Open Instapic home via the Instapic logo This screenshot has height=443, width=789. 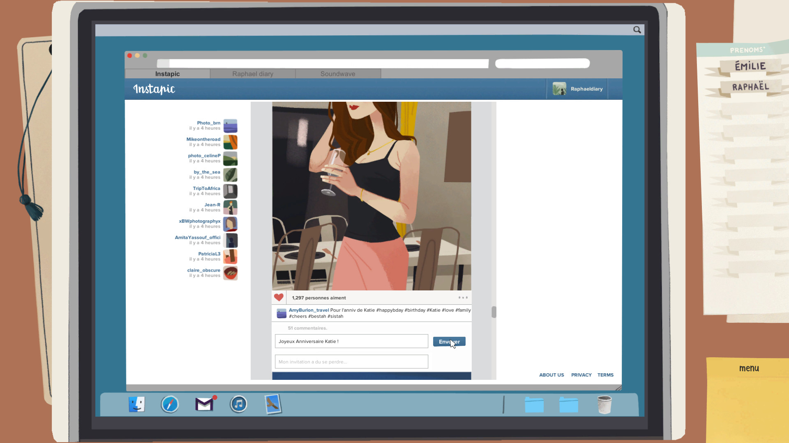pyautogui.click(x=154, y=89)
